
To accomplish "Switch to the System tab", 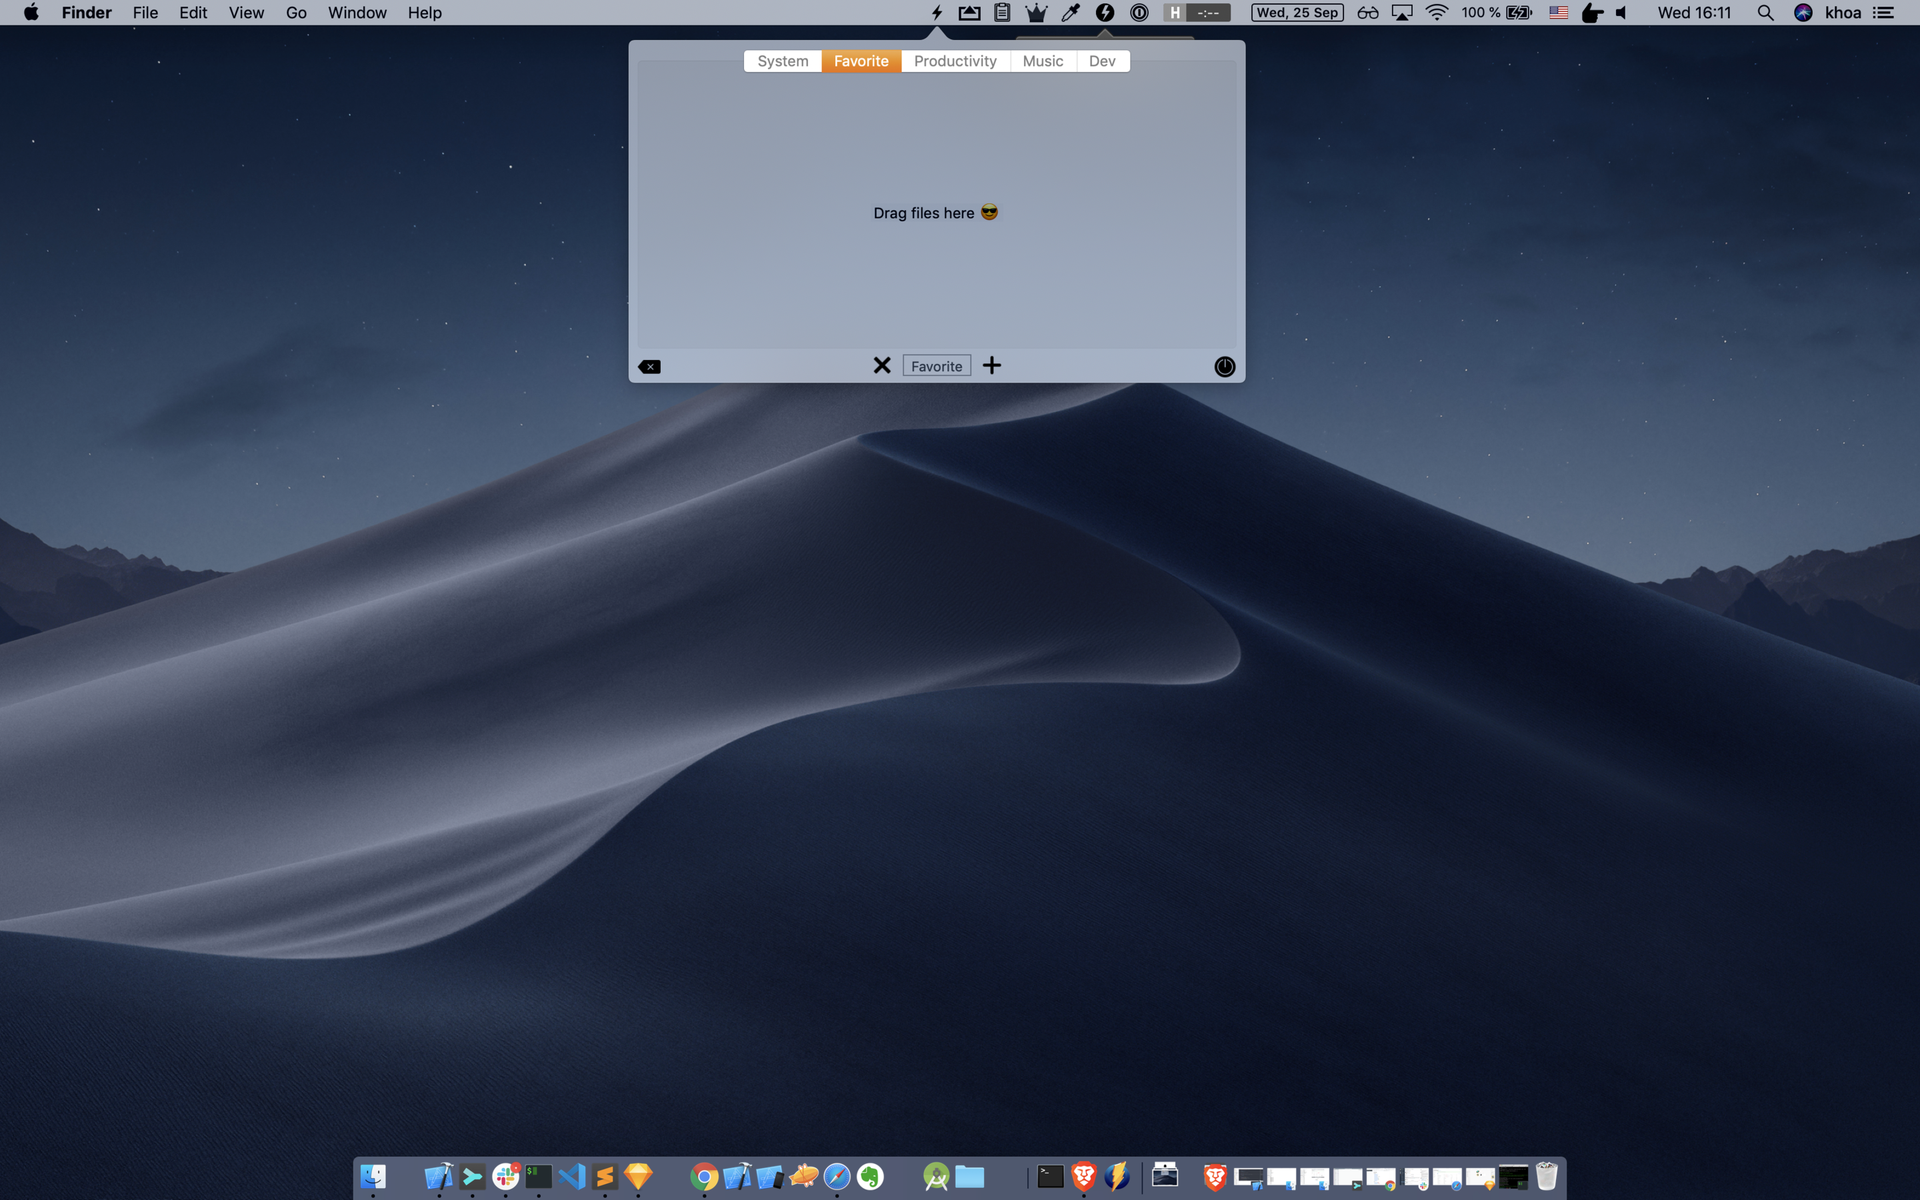I will 782,61.
